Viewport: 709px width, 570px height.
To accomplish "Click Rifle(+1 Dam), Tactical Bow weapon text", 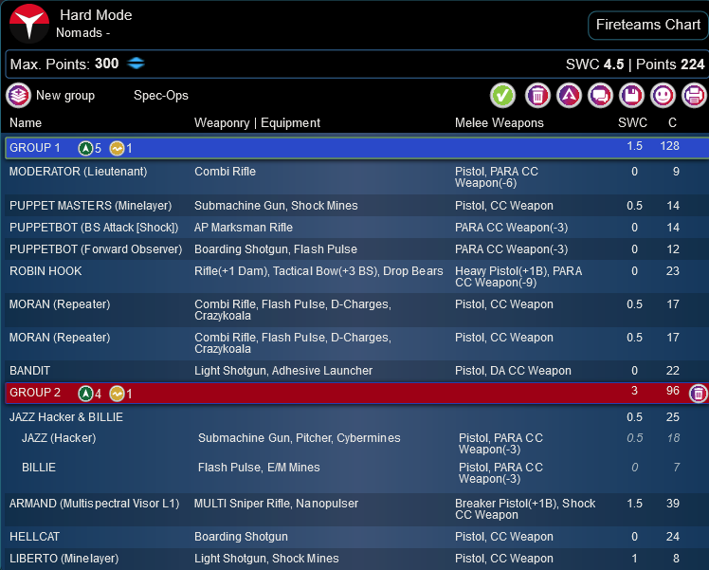I will pos(318,271).
